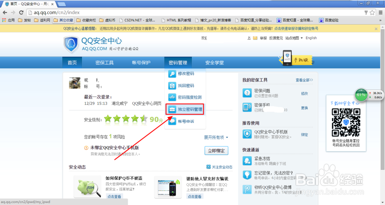This screenshot has width=385, height=205.
Task: Click the 帐号申诉 speech bubble icon
Action: (172, 121)
